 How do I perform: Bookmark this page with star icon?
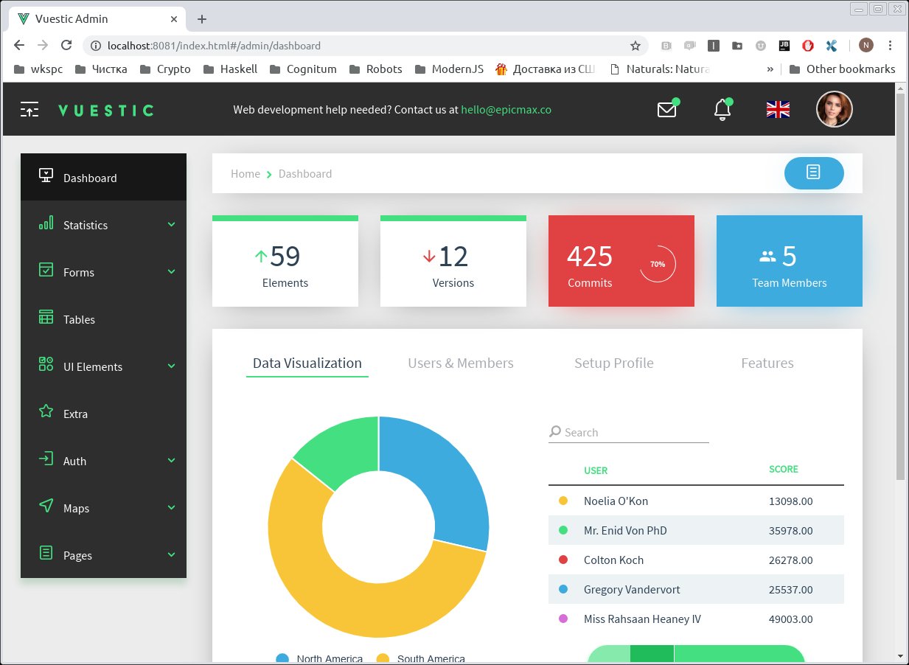(635, 46)
